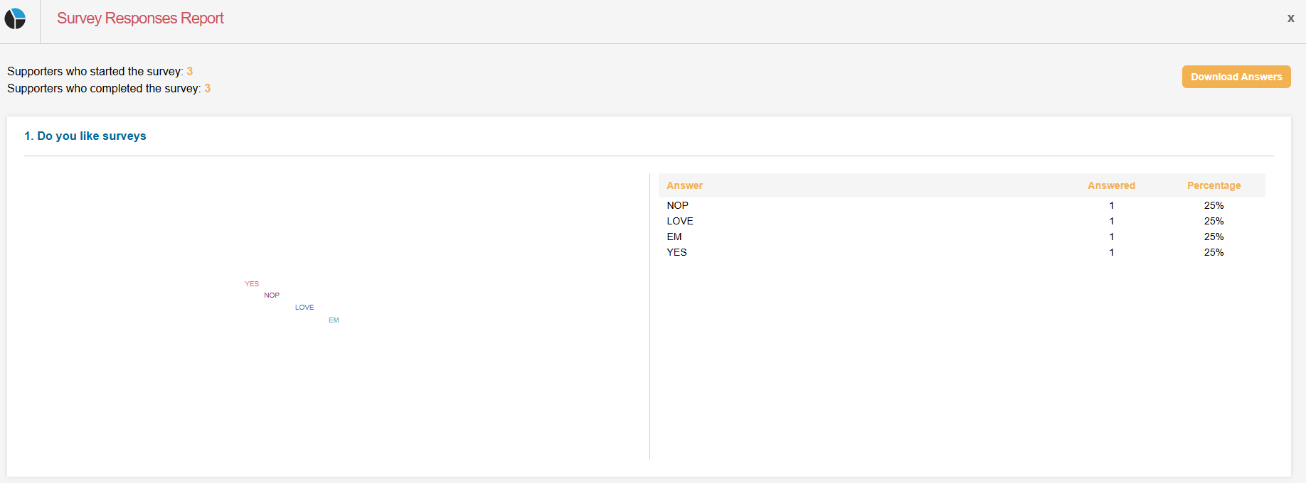Click the Download Answers button
1306x483 pixels.
click(1236, 77)
